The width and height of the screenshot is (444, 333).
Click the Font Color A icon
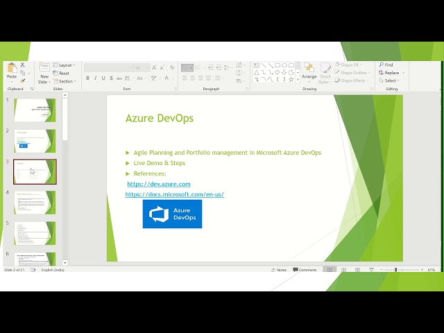pyautogui.click(x=167, y=78)
